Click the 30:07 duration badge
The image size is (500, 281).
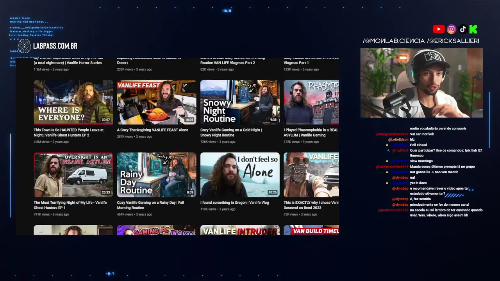(x=106, y=120)
